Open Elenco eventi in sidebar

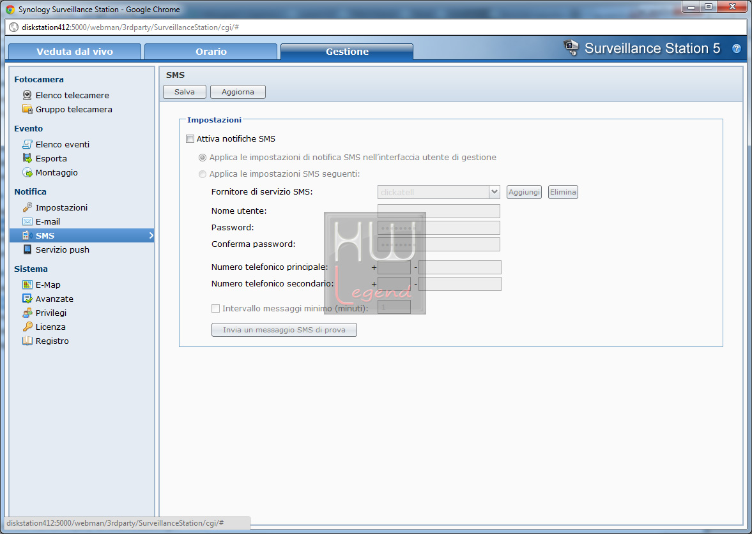point(63,144)
